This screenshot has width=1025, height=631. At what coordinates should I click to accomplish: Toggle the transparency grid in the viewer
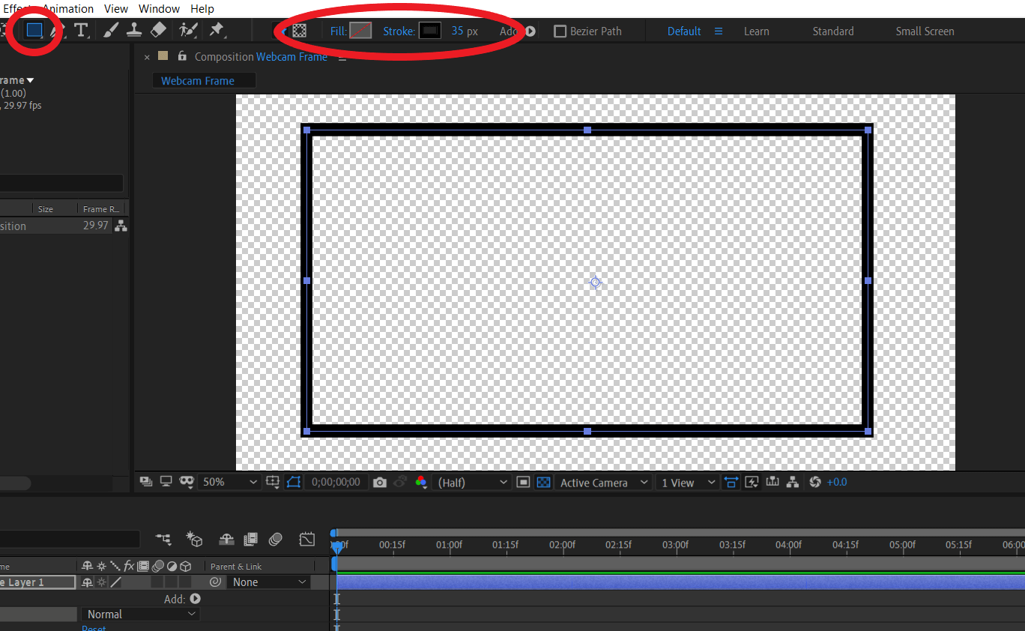pos(542,482)
